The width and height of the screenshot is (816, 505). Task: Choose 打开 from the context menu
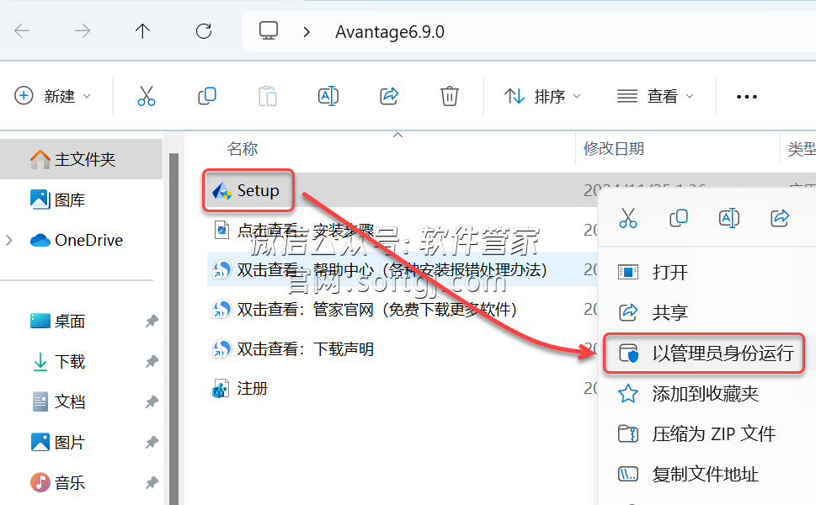click(653, 272)
